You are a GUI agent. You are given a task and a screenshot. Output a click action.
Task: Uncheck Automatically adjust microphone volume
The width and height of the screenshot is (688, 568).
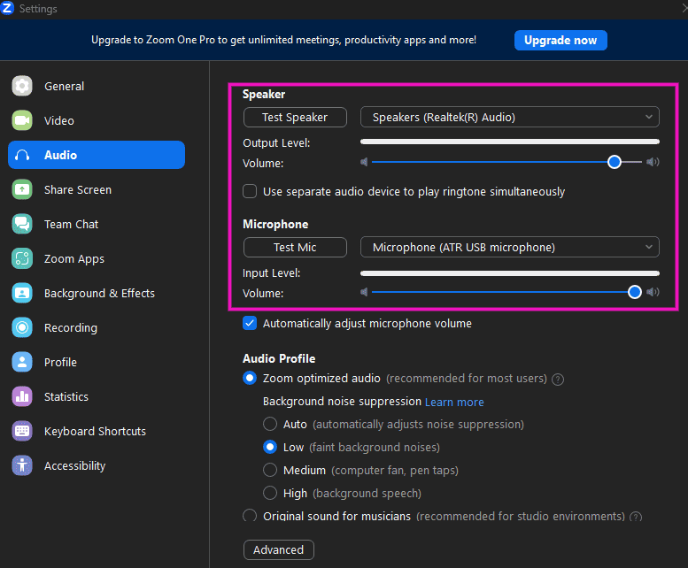tap(250, 324)
